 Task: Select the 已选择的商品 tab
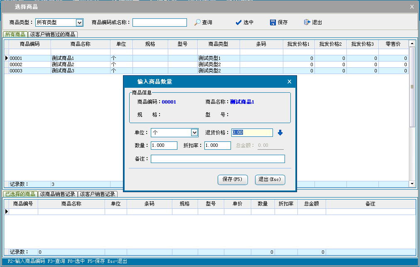pyautogui.click(x=20, y=194)
